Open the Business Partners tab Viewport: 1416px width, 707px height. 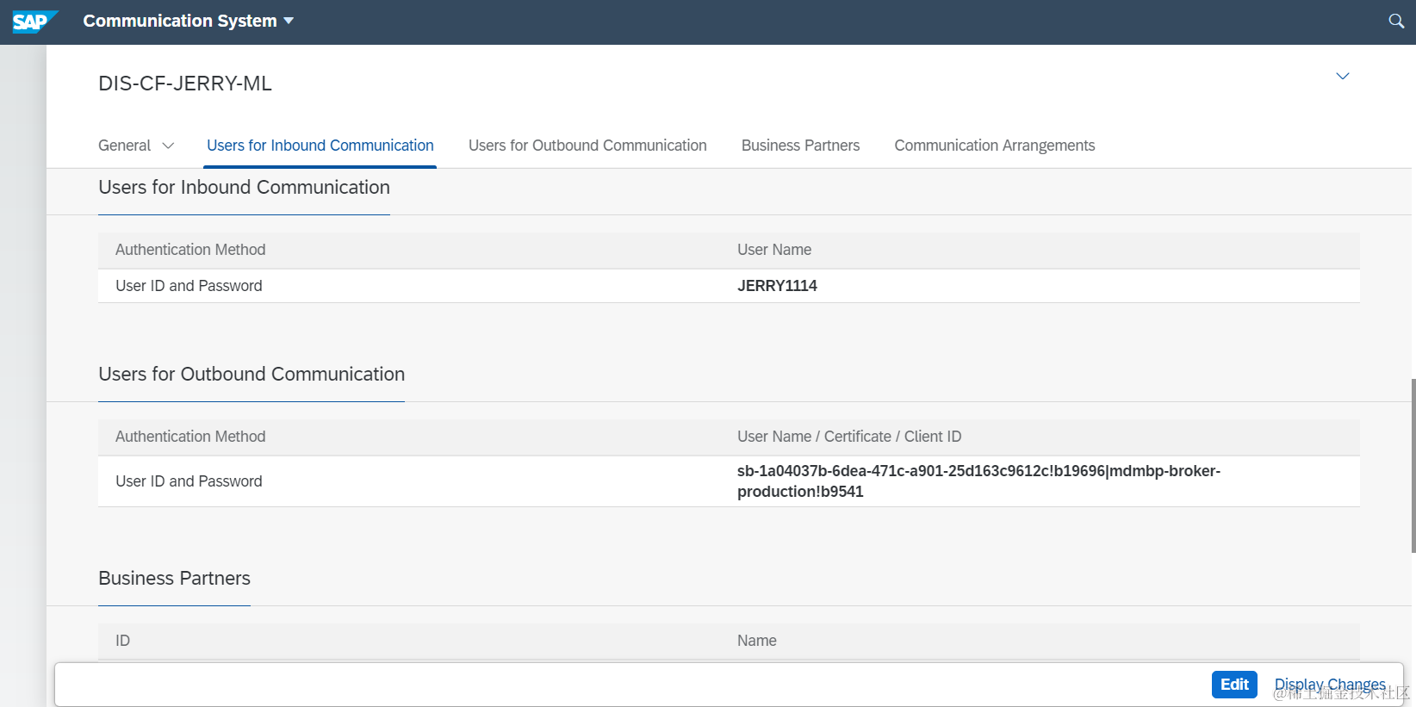coord(800,146)
